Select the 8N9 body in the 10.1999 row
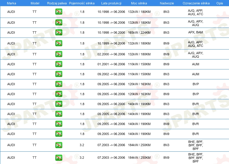Screen dimensions: 229x164 click(x=166, y=43)
